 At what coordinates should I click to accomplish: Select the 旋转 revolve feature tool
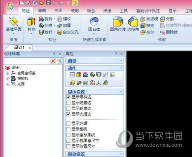click(x=45, y=19)
